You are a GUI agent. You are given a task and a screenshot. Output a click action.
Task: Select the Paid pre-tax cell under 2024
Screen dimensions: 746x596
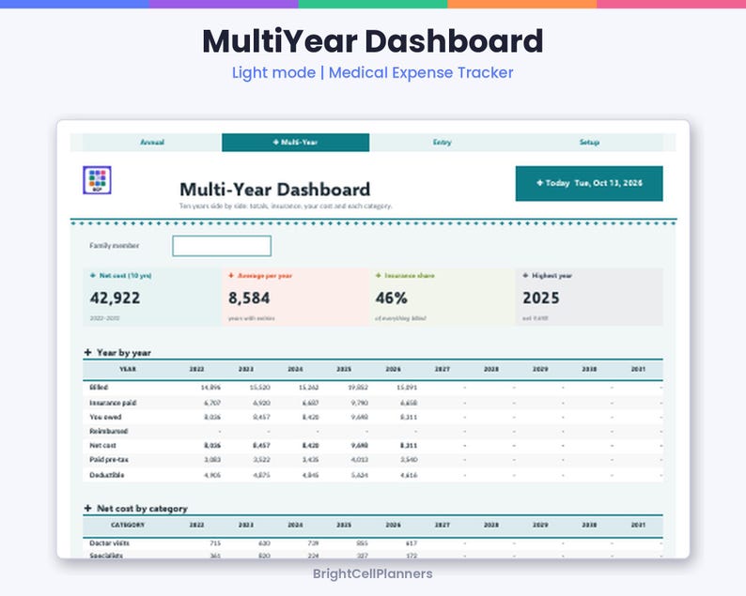[310, 460]
